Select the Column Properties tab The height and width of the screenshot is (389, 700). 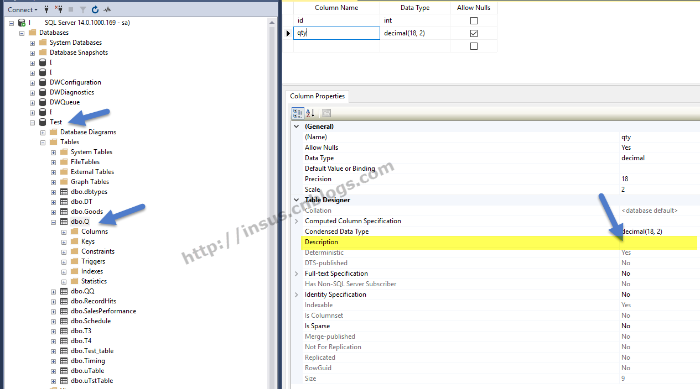317,96
